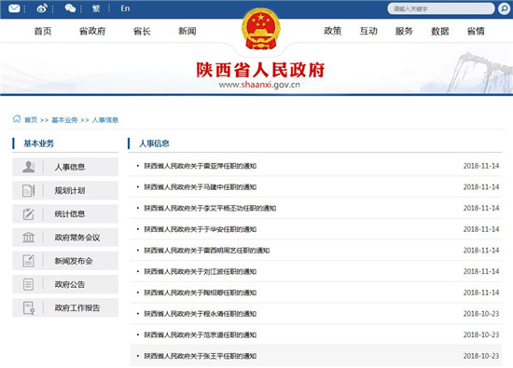This screenshot has width=513, height=368.
Task: Open the WeChat icon in top bar
Action: click(70, 8)
